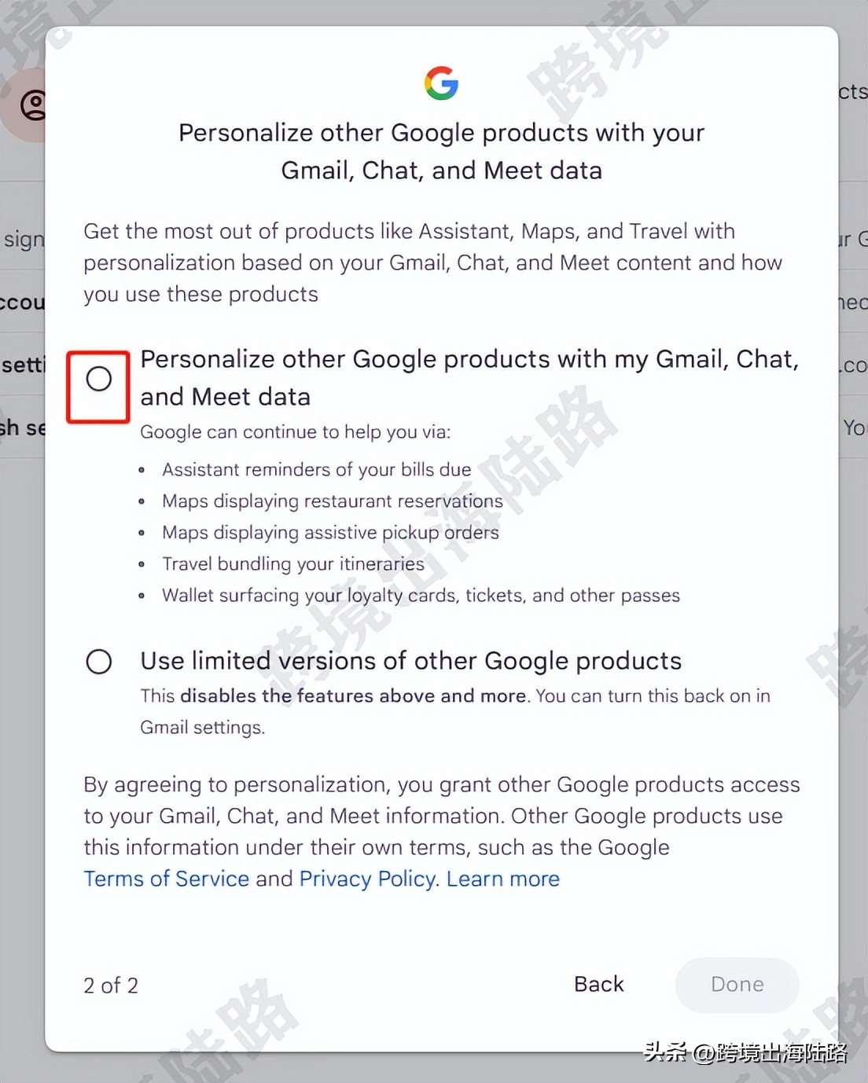This screenshot has height=1083, width=868.
Task: Click the bold "disables the features above" text
Action: coord(351,696)
